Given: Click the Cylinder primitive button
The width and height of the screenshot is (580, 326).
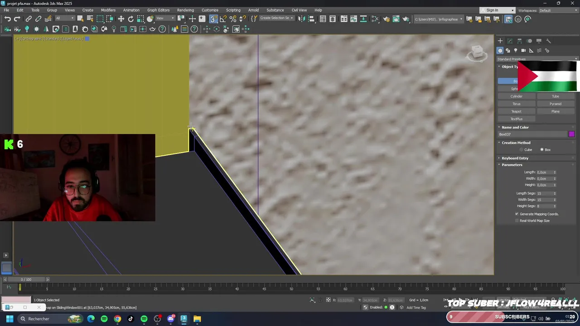Looking at the screenshot, I should tap(517, 96).
